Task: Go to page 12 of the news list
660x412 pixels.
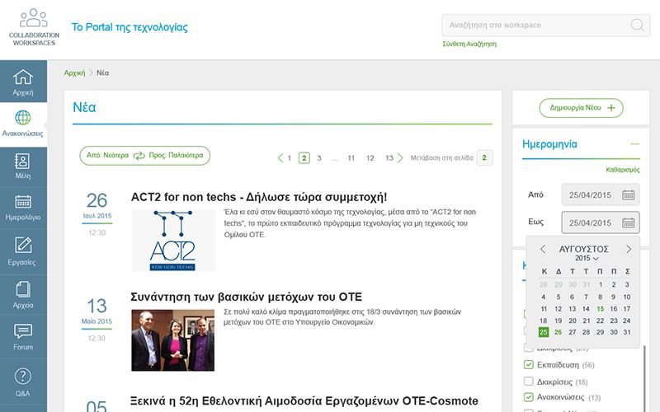Action: click(370, 158)
